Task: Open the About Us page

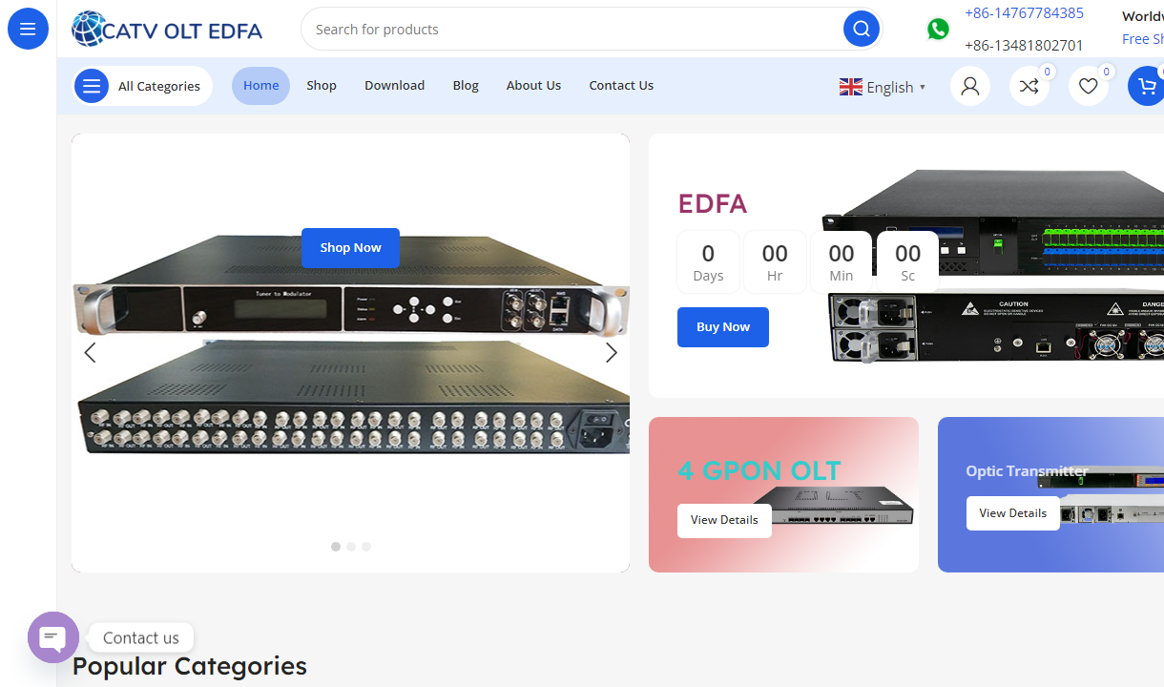Action: pyautogui.click(x=533, y=86)
